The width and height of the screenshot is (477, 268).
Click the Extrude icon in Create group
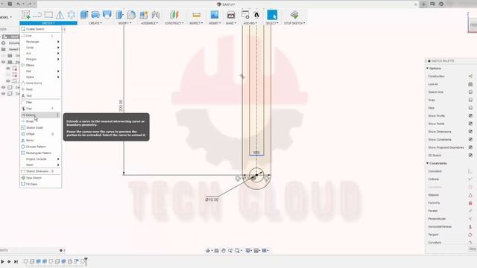[84, 15]
